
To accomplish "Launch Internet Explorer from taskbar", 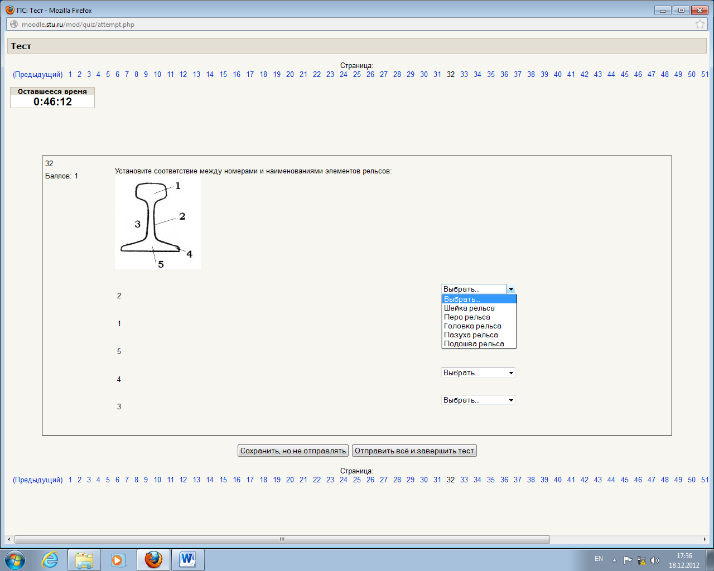I will [x=50, y=560].
